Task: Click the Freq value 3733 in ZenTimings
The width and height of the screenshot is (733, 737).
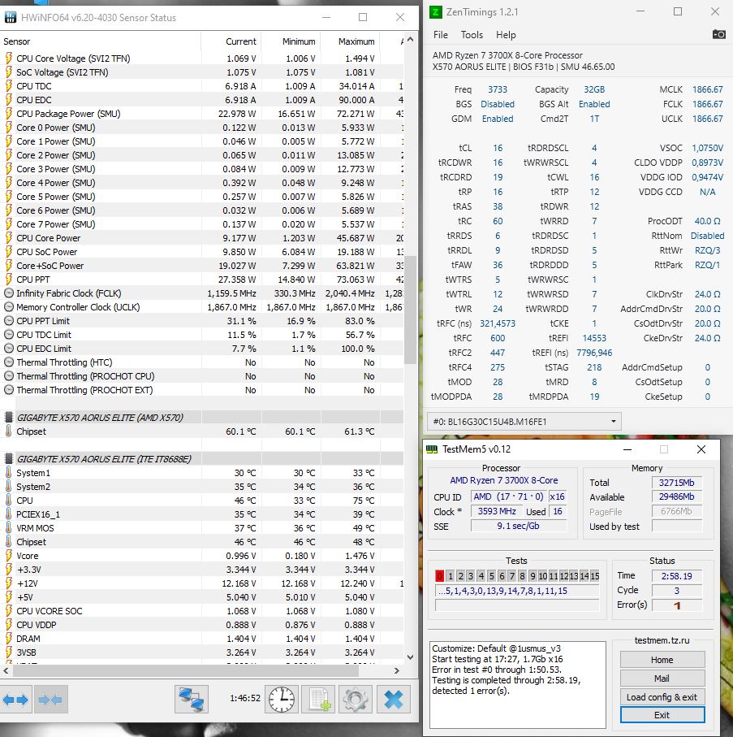Action: [498, 89]
